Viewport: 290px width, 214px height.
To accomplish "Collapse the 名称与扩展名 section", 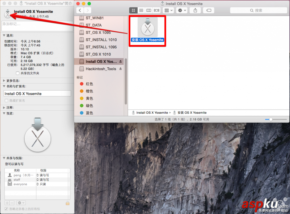I will click(x=4, y=86).
